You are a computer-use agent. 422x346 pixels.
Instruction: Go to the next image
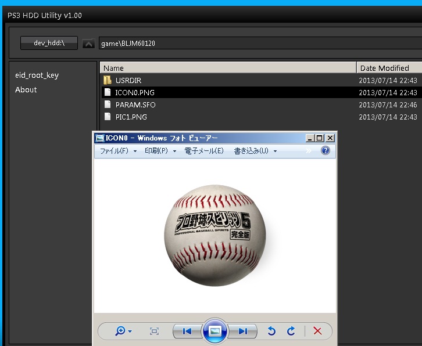[x=243, y=331]
